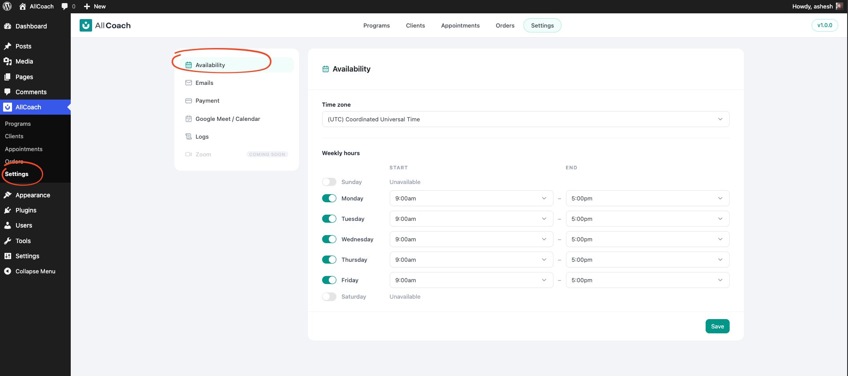This screenshot has width=848, height=376.
Task: Click the Google Meet / Calendar icon
Action: (x=189, y=119)
